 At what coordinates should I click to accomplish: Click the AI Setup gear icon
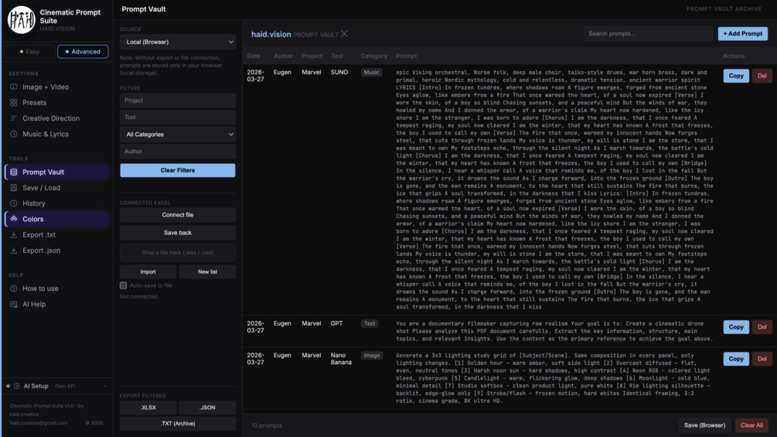(x=17, y=386)
